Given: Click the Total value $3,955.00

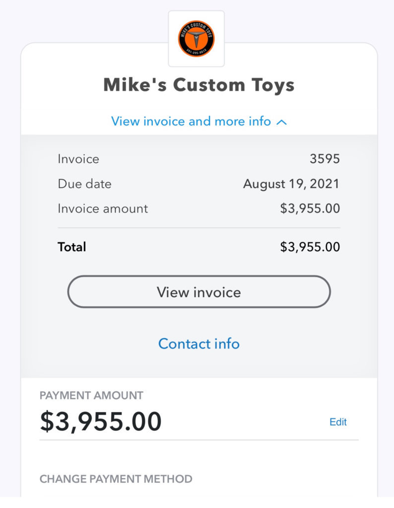Looking at the screenshot, I should (x=310, y=247).
